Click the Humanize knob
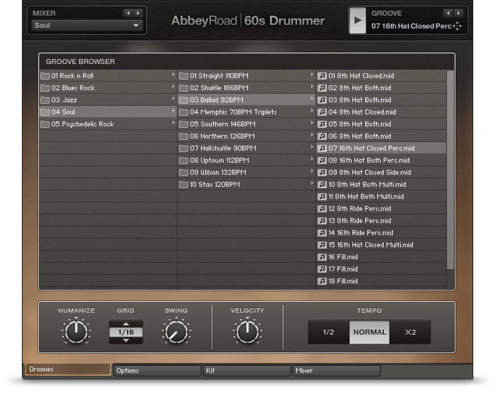The image size is (496, 393). click(76, 332)
